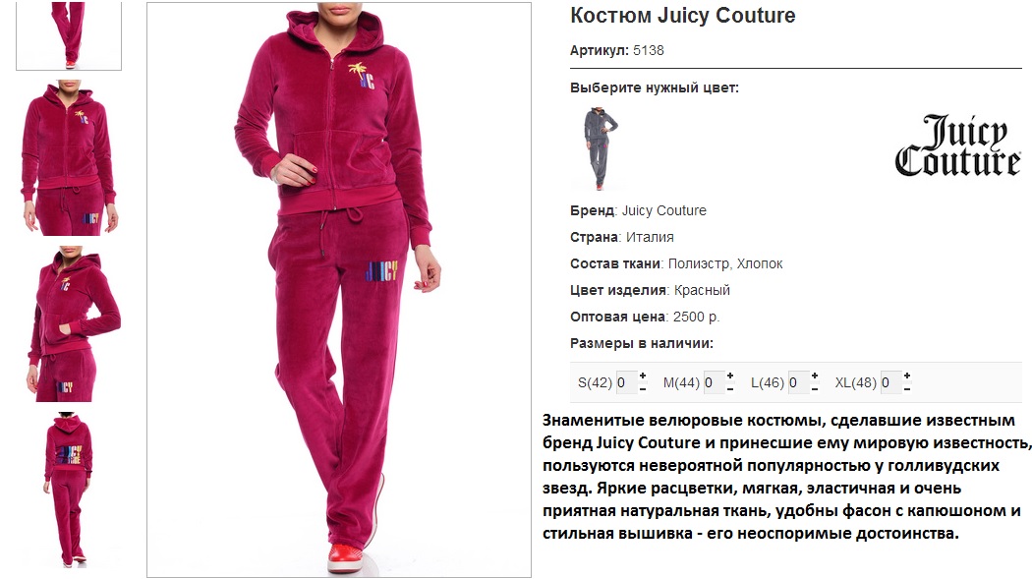Open the large main product photo
1032x579 pixels.
pyautogui.click(x=339, y=289)
